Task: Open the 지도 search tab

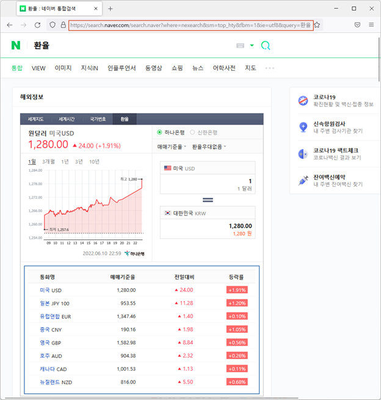Action: (250, 68)
